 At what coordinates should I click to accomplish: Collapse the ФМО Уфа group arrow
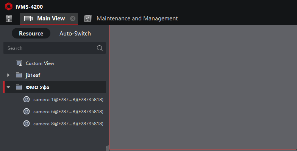pyautogui.click(x=8, y=87)
